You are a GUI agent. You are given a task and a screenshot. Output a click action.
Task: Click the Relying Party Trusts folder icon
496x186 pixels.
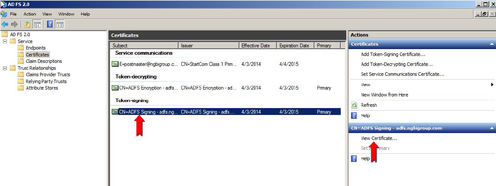[21, 81]
